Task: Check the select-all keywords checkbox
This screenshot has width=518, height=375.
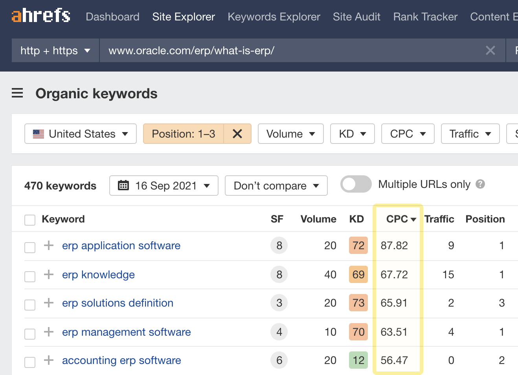Action: pyautogui.click(x=30, y=220)
